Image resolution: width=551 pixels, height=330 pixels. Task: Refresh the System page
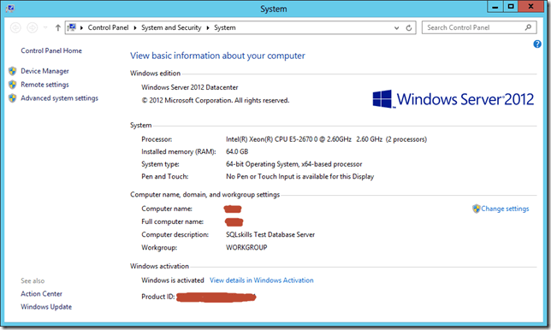(409, 27)
